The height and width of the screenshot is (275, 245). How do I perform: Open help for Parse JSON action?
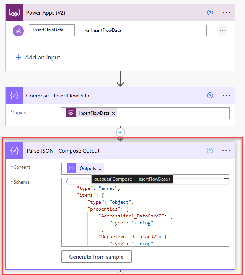[210, 151]
